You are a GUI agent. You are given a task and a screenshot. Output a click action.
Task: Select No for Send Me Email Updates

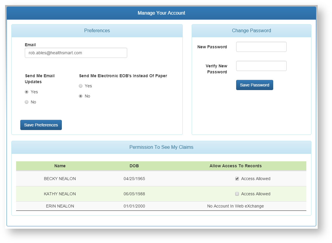coord(27,102)
